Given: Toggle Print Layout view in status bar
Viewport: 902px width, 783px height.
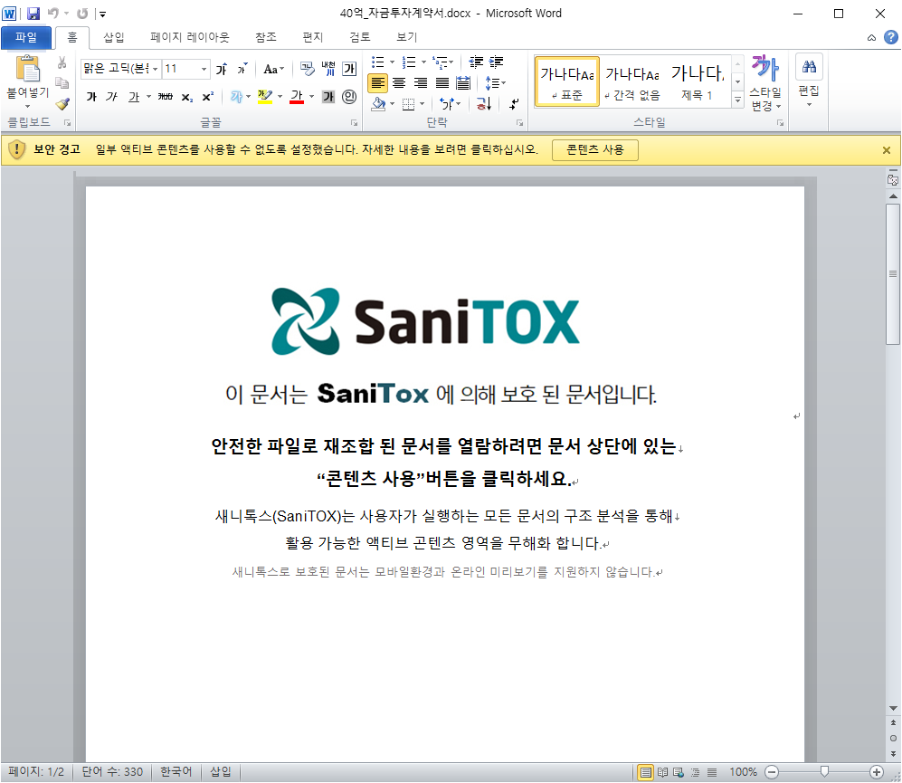Looking at the screenshot, I should [x=646, y=772].
